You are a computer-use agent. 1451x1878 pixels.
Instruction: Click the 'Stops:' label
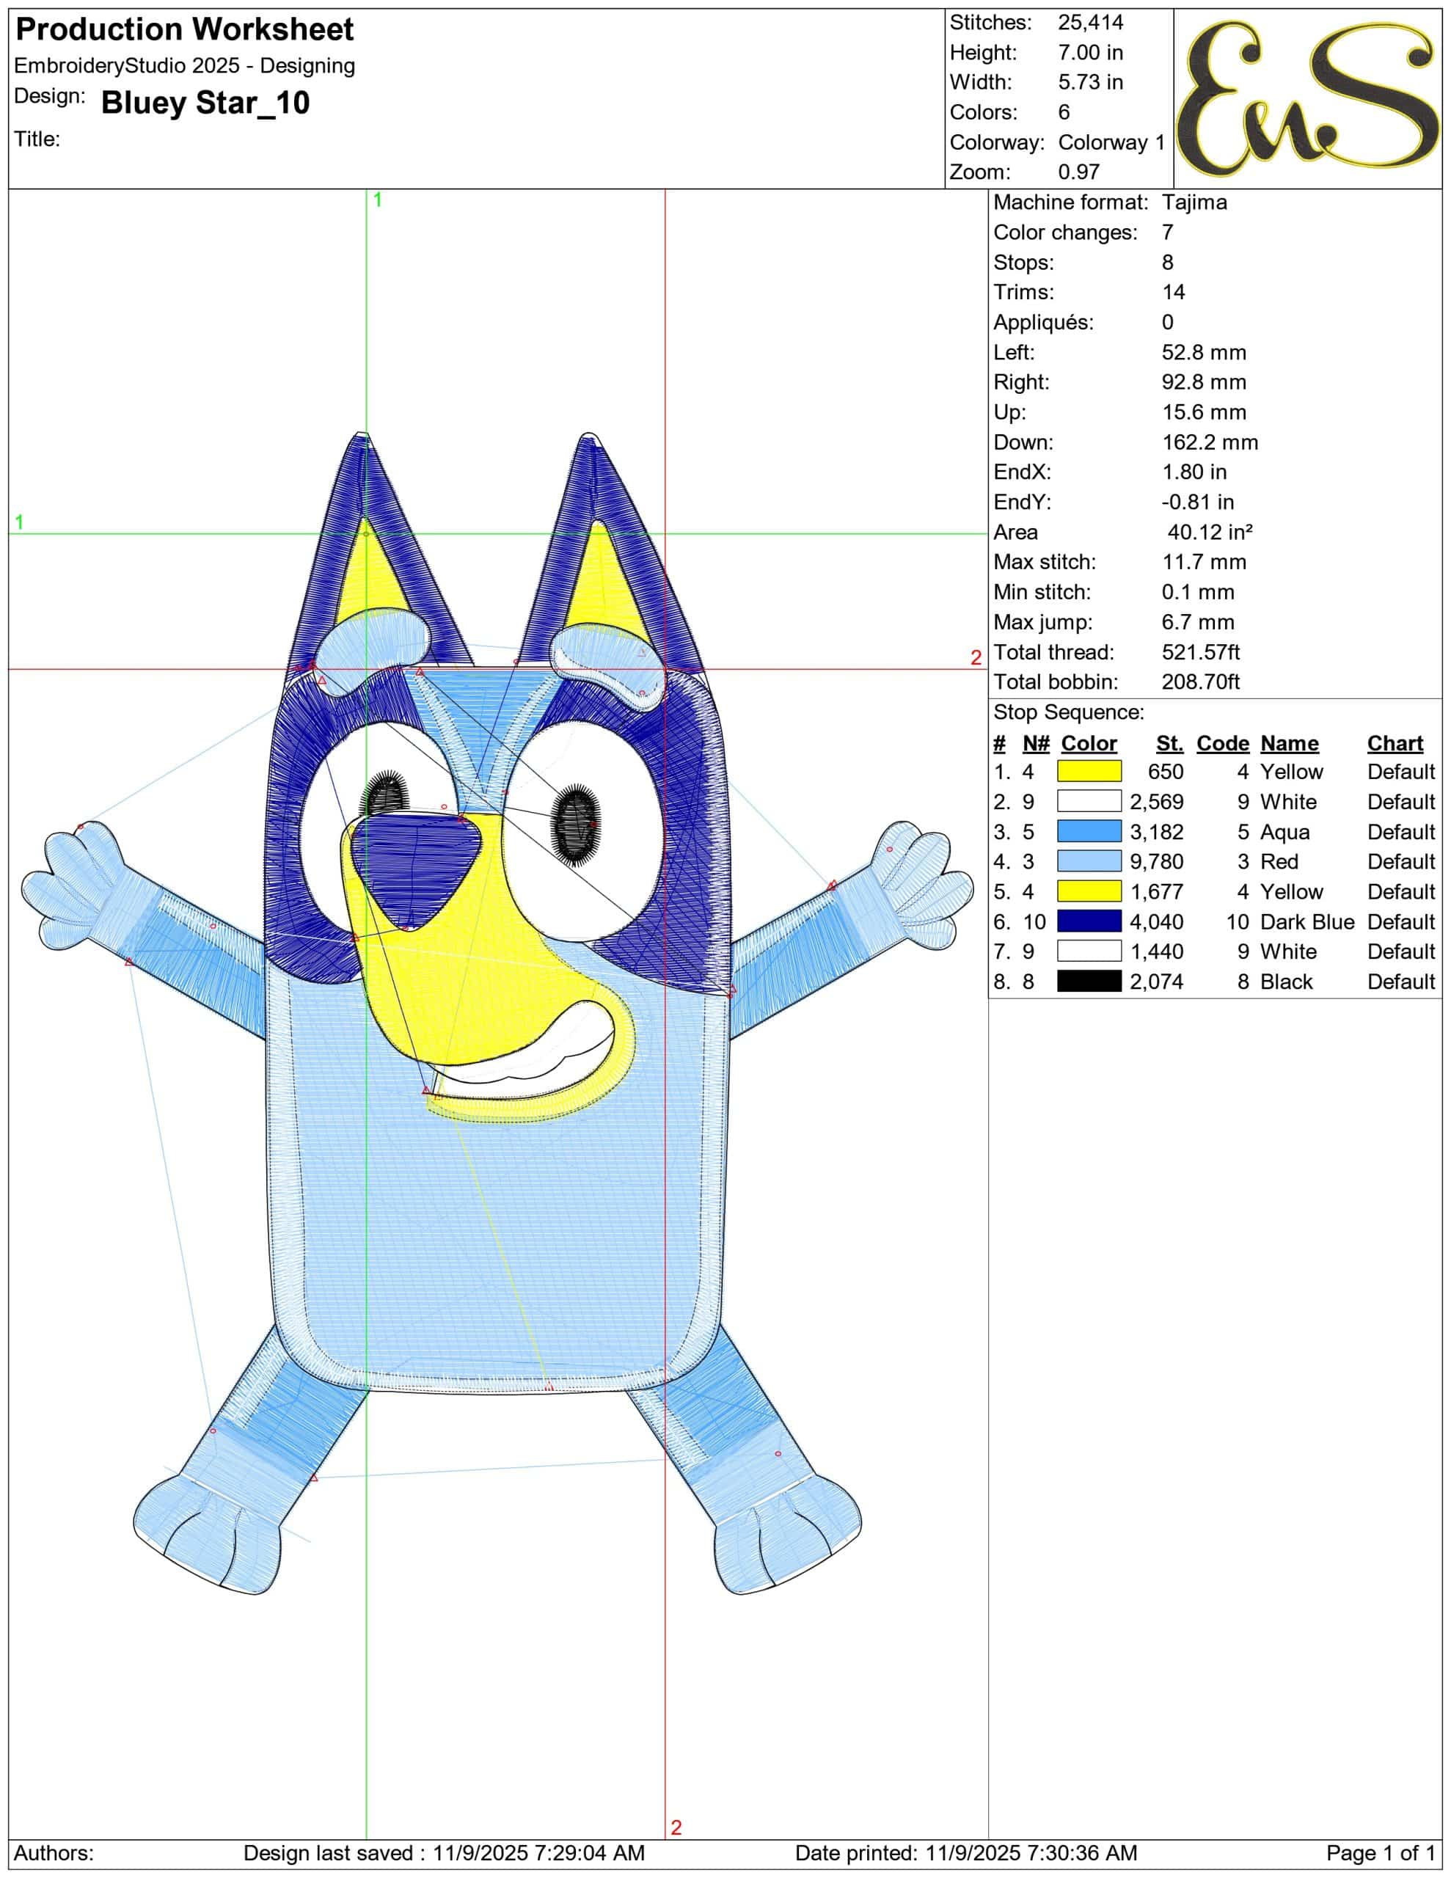[1023, 263]
